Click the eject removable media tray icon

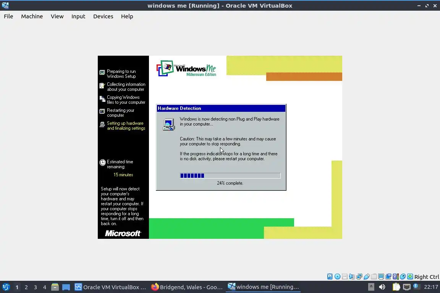point(371,287)
